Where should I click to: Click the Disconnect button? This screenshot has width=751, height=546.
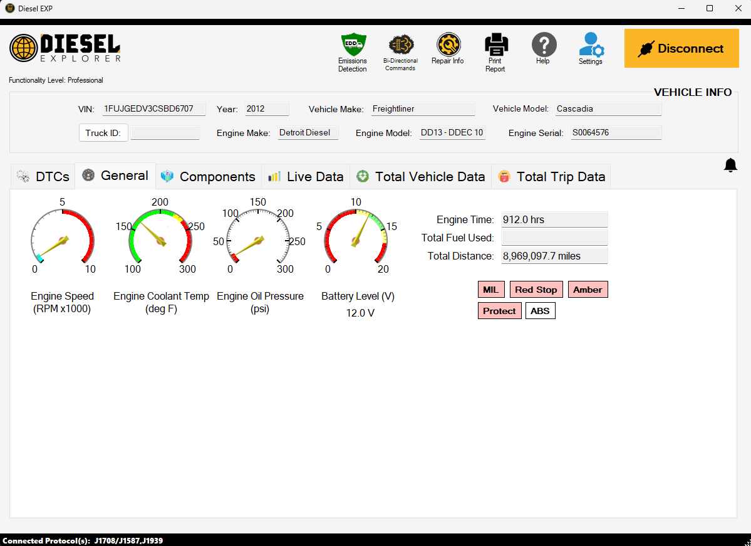[x=681, y=48]
